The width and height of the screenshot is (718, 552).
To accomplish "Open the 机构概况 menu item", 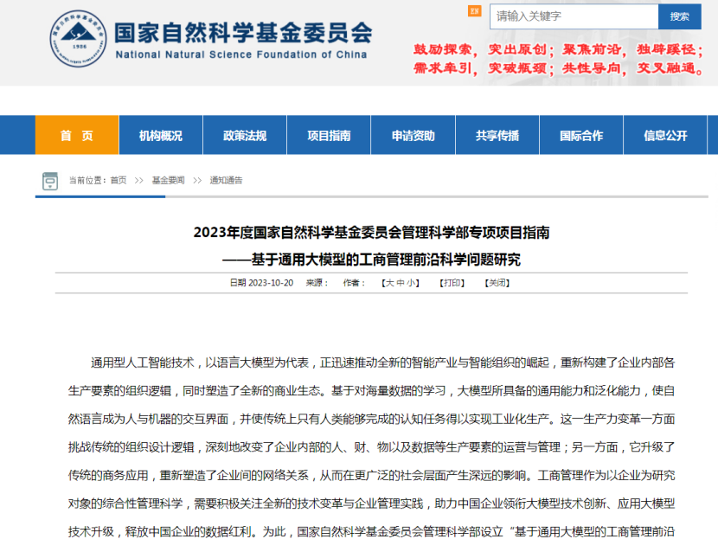I will pos(161,136).
